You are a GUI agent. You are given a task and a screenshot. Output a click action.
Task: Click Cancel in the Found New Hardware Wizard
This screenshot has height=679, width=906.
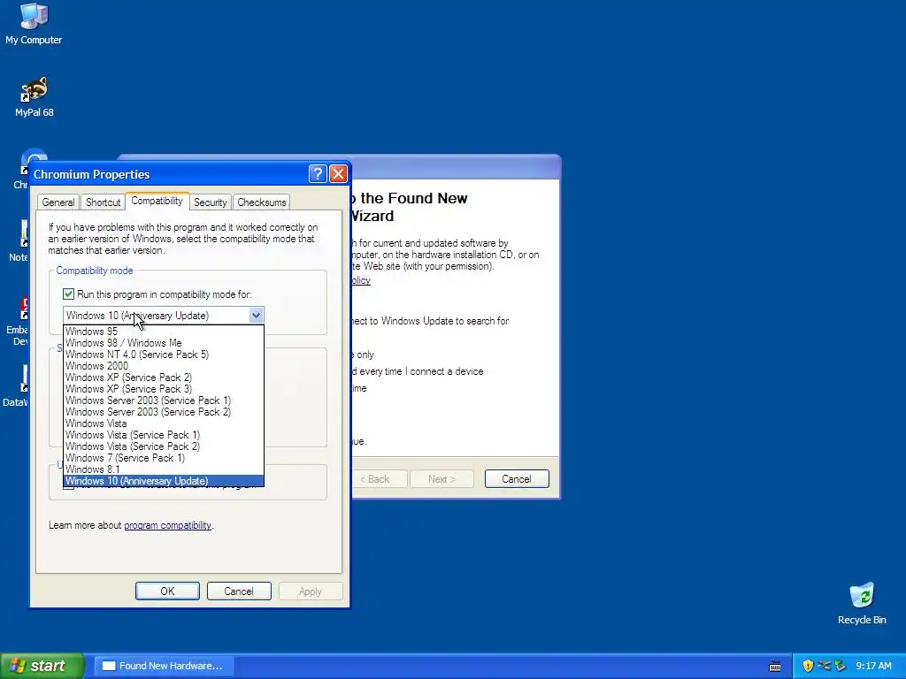click(x=517, y=478)
